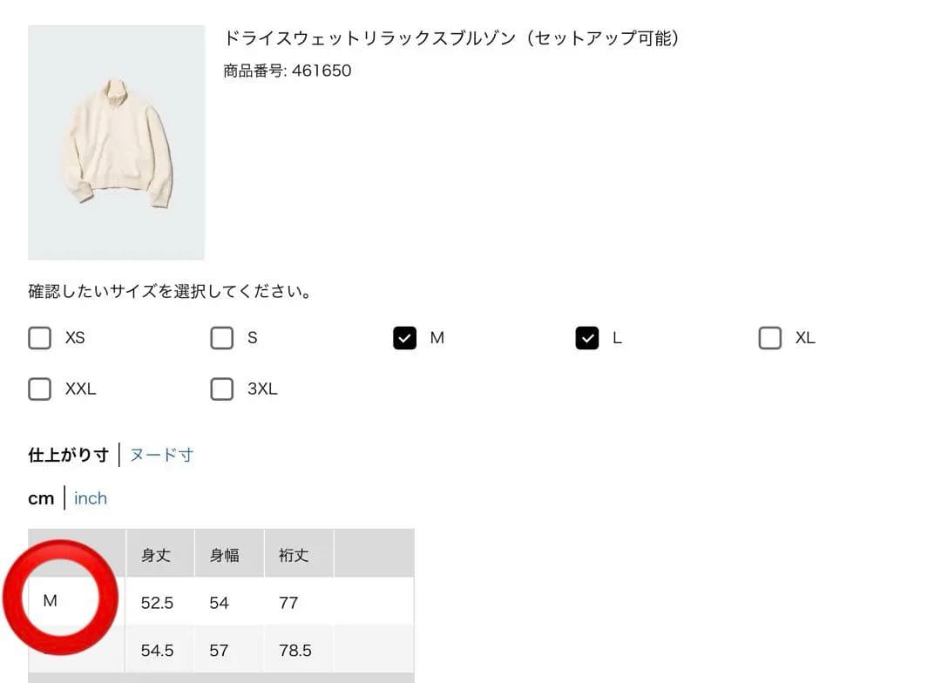The width and height of the screenshot is (941, 683).
Task: Check the 3XL size checkbox
Action: click(x=222, y=389)
